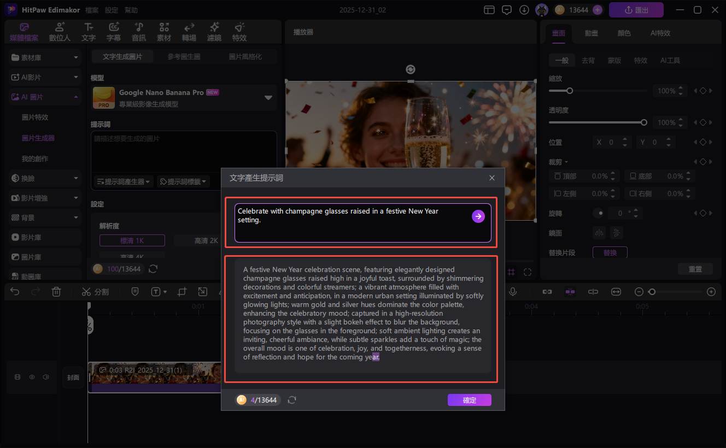Click the refresh icon beside 4/13644
The width and height of the screenshot is (726, 448).
292,400
